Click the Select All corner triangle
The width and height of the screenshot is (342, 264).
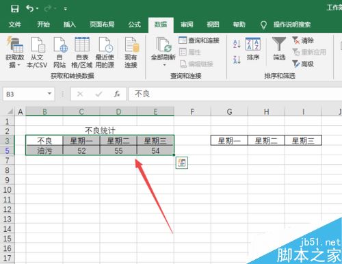10,111
